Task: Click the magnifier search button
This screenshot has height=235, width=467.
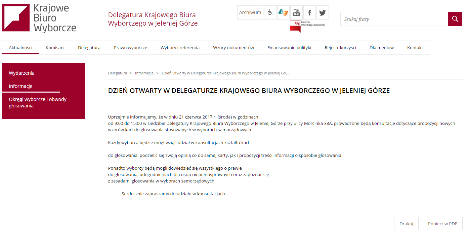Action: coord(455,19)
